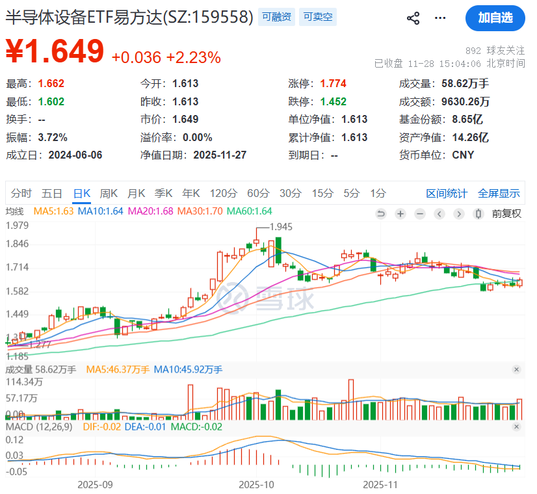Select the 日K chart tab
Screen dimensions: 537x494
[82, 193]
